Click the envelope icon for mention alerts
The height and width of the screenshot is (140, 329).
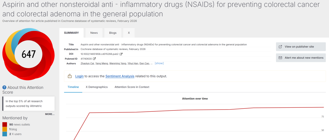[280, 58]
